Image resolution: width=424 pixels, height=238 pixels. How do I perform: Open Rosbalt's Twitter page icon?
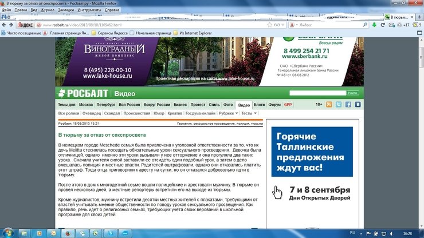(339, 105)
